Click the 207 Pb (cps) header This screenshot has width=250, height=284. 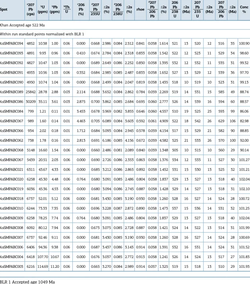click(31, 9)
